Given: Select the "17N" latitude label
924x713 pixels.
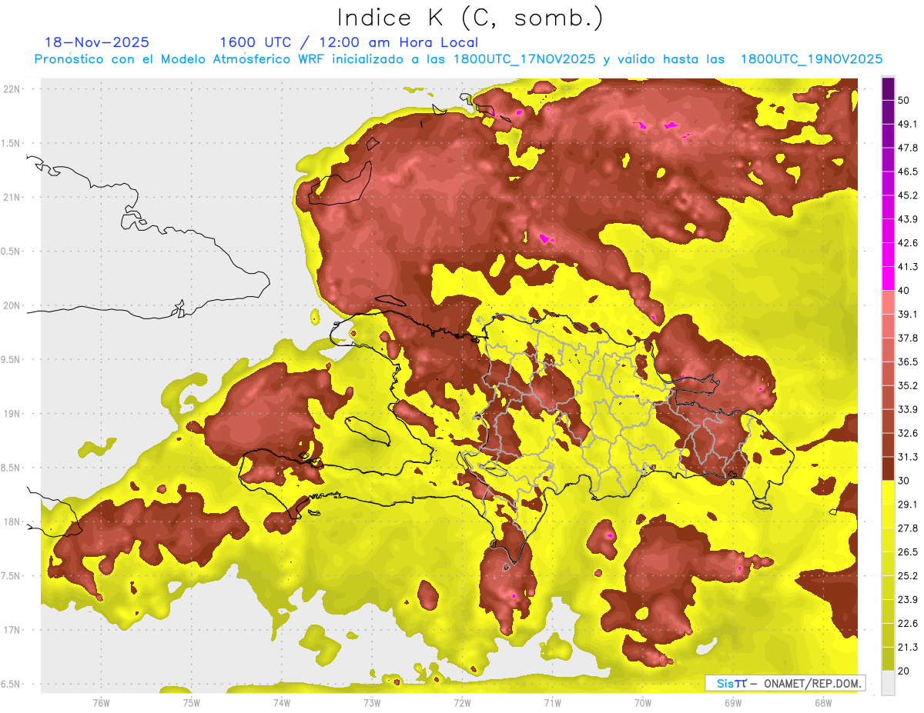Looking at the screenshot, I should coord(12,631).
